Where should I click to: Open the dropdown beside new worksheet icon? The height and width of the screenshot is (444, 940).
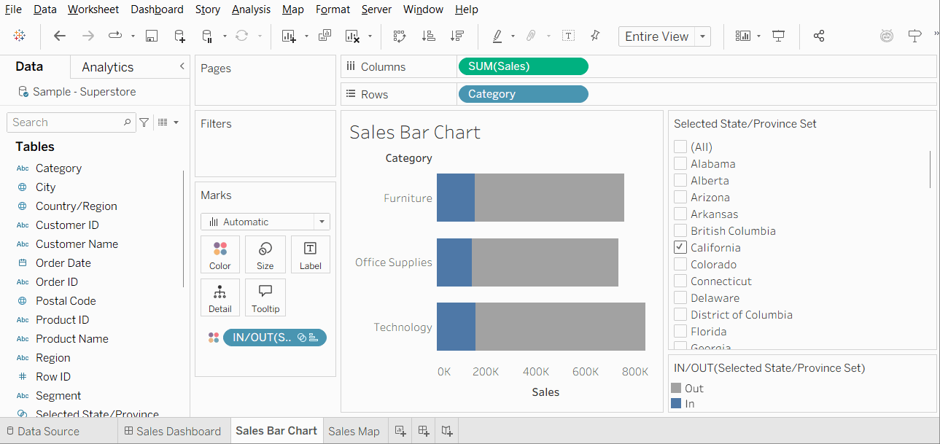306,36
